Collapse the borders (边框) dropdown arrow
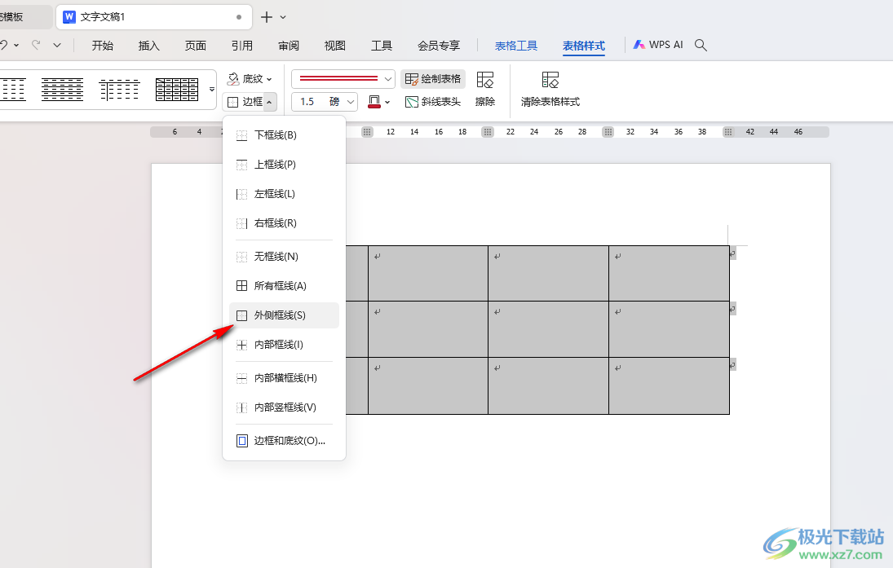Screen dimensions: 893x568 (x=270, y=102)
